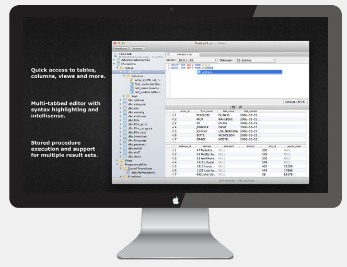Click the New Query toolbar button

coord(121,48)
